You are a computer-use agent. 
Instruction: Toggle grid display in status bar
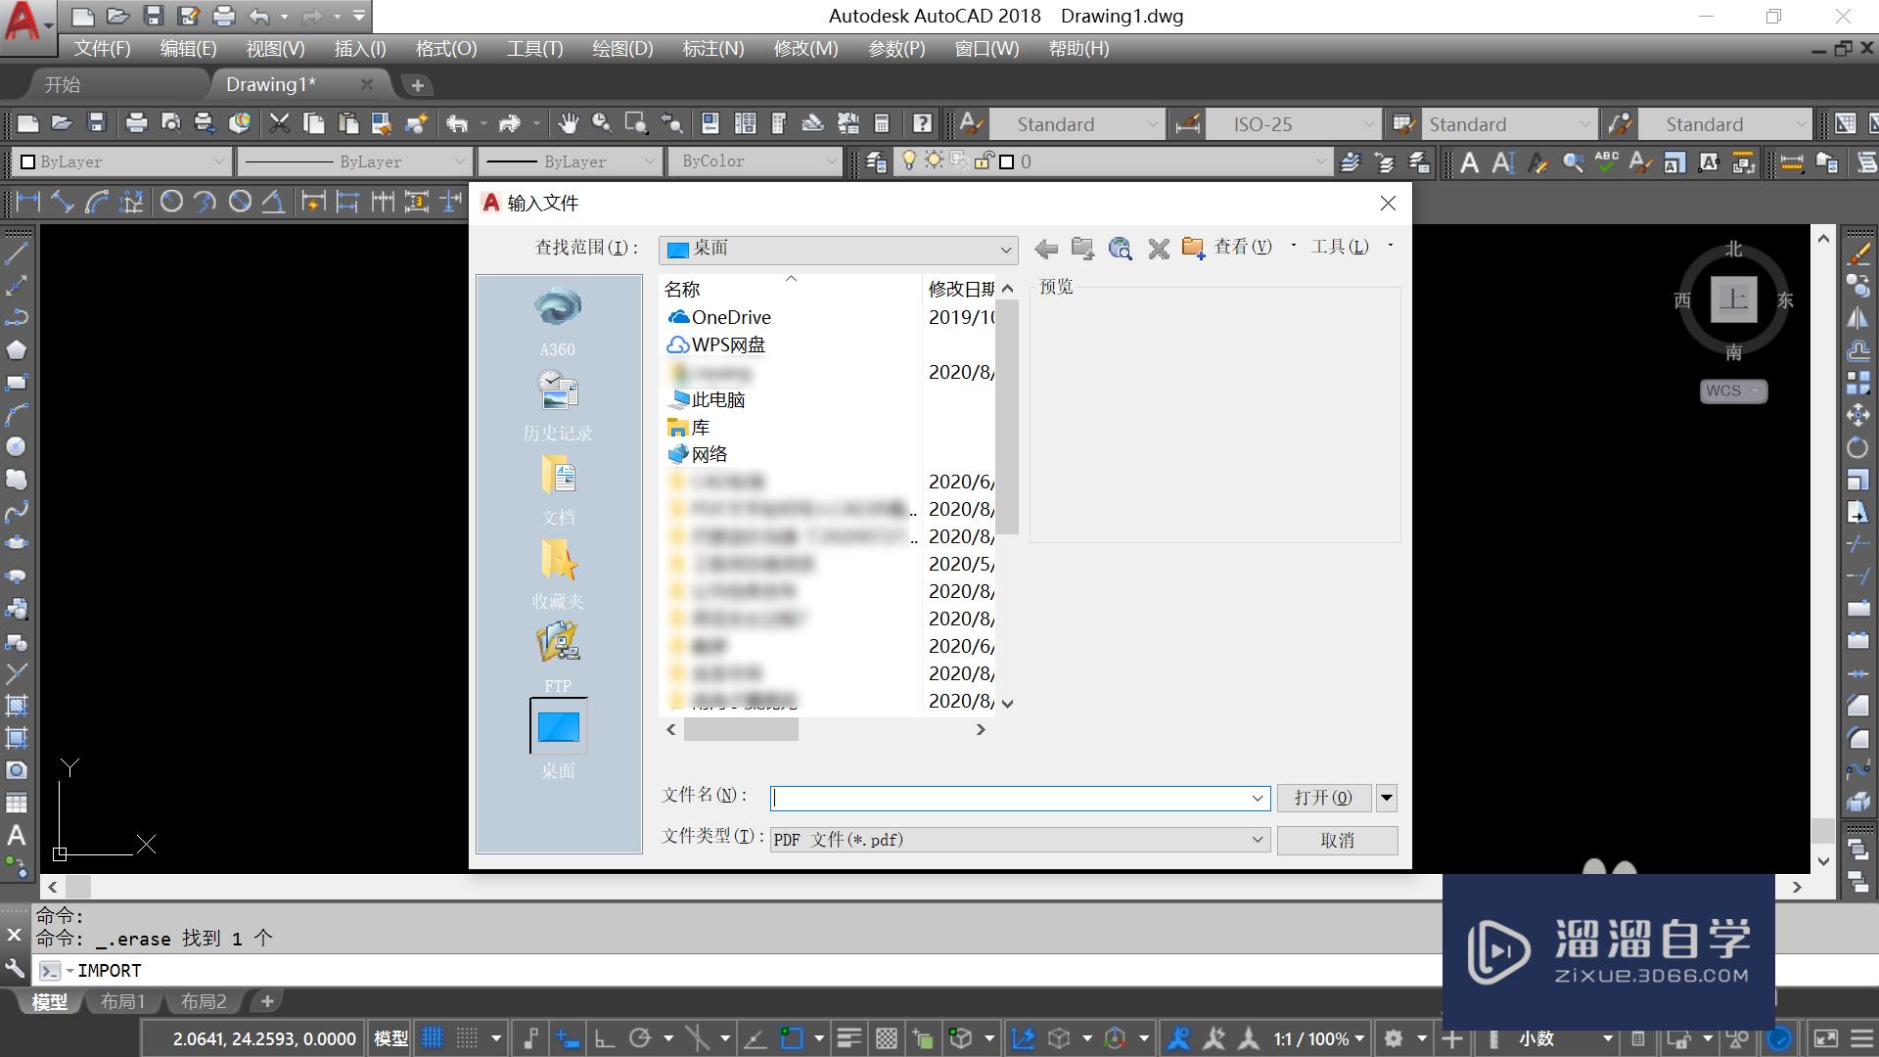pyautogui.click(x=433, y=1038)
